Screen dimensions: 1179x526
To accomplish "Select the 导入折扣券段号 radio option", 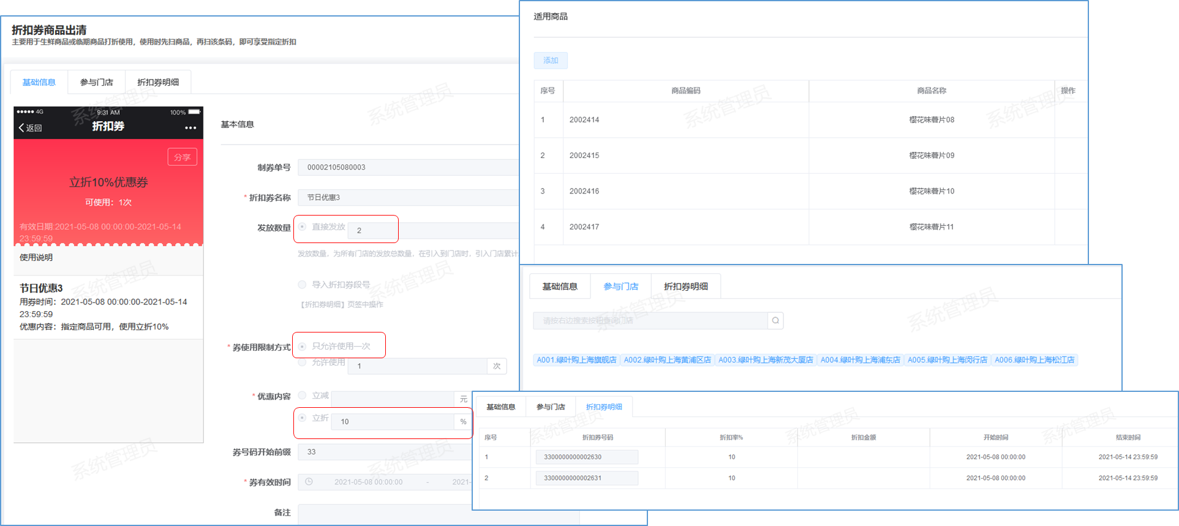I will click(x=302, y=284).
